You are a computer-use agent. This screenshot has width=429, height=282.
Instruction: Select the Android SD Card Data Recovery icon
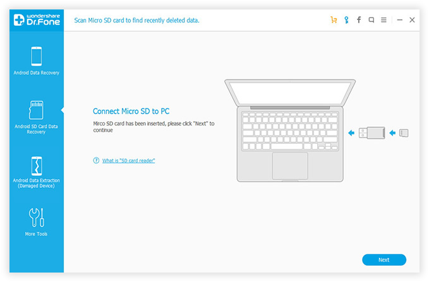(x=37, y=110)
